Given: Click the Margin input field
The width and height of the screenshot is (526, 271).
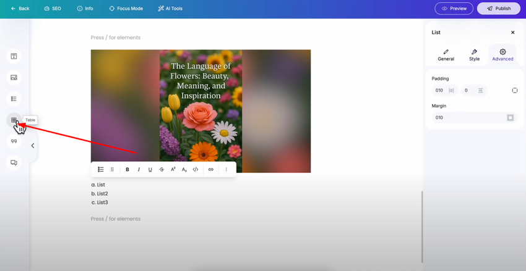Looking at the screenshot, I should [x=475, y=117].
